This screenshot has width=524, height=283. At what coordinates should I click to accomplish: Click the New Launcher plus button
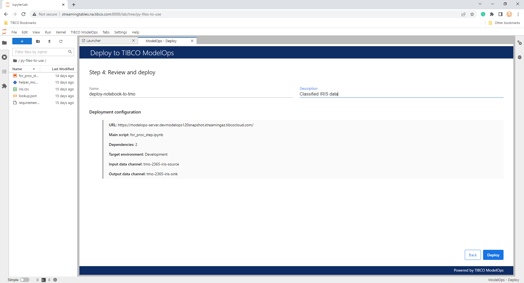coord(22,41)
